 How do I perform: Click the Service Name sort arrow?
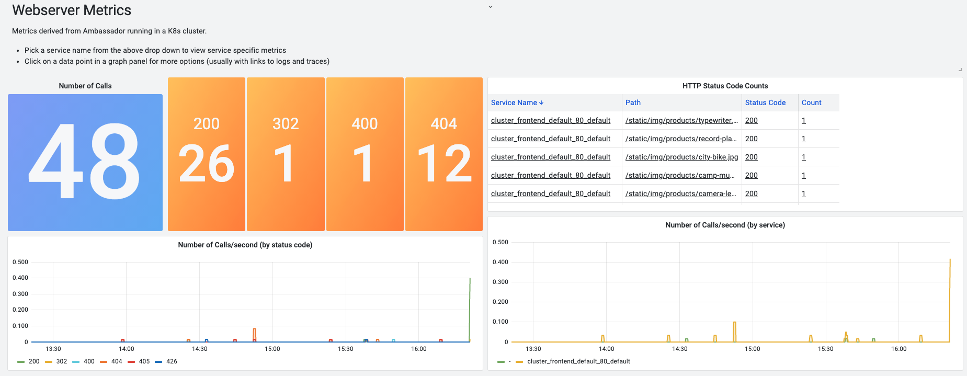point(541,103)
